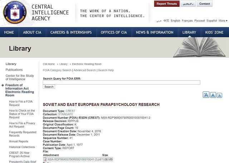229x163 pixels.
Task: Click the RIPPUB release decision value
Action: click(73, 121)
